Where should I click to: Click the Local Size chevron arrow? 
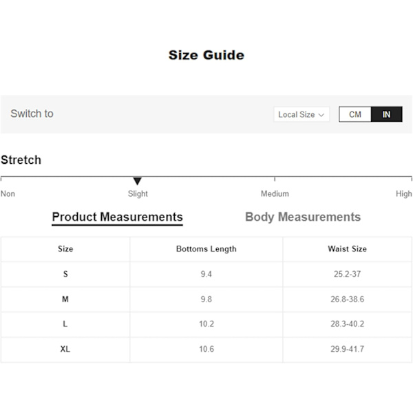point(321,115)
